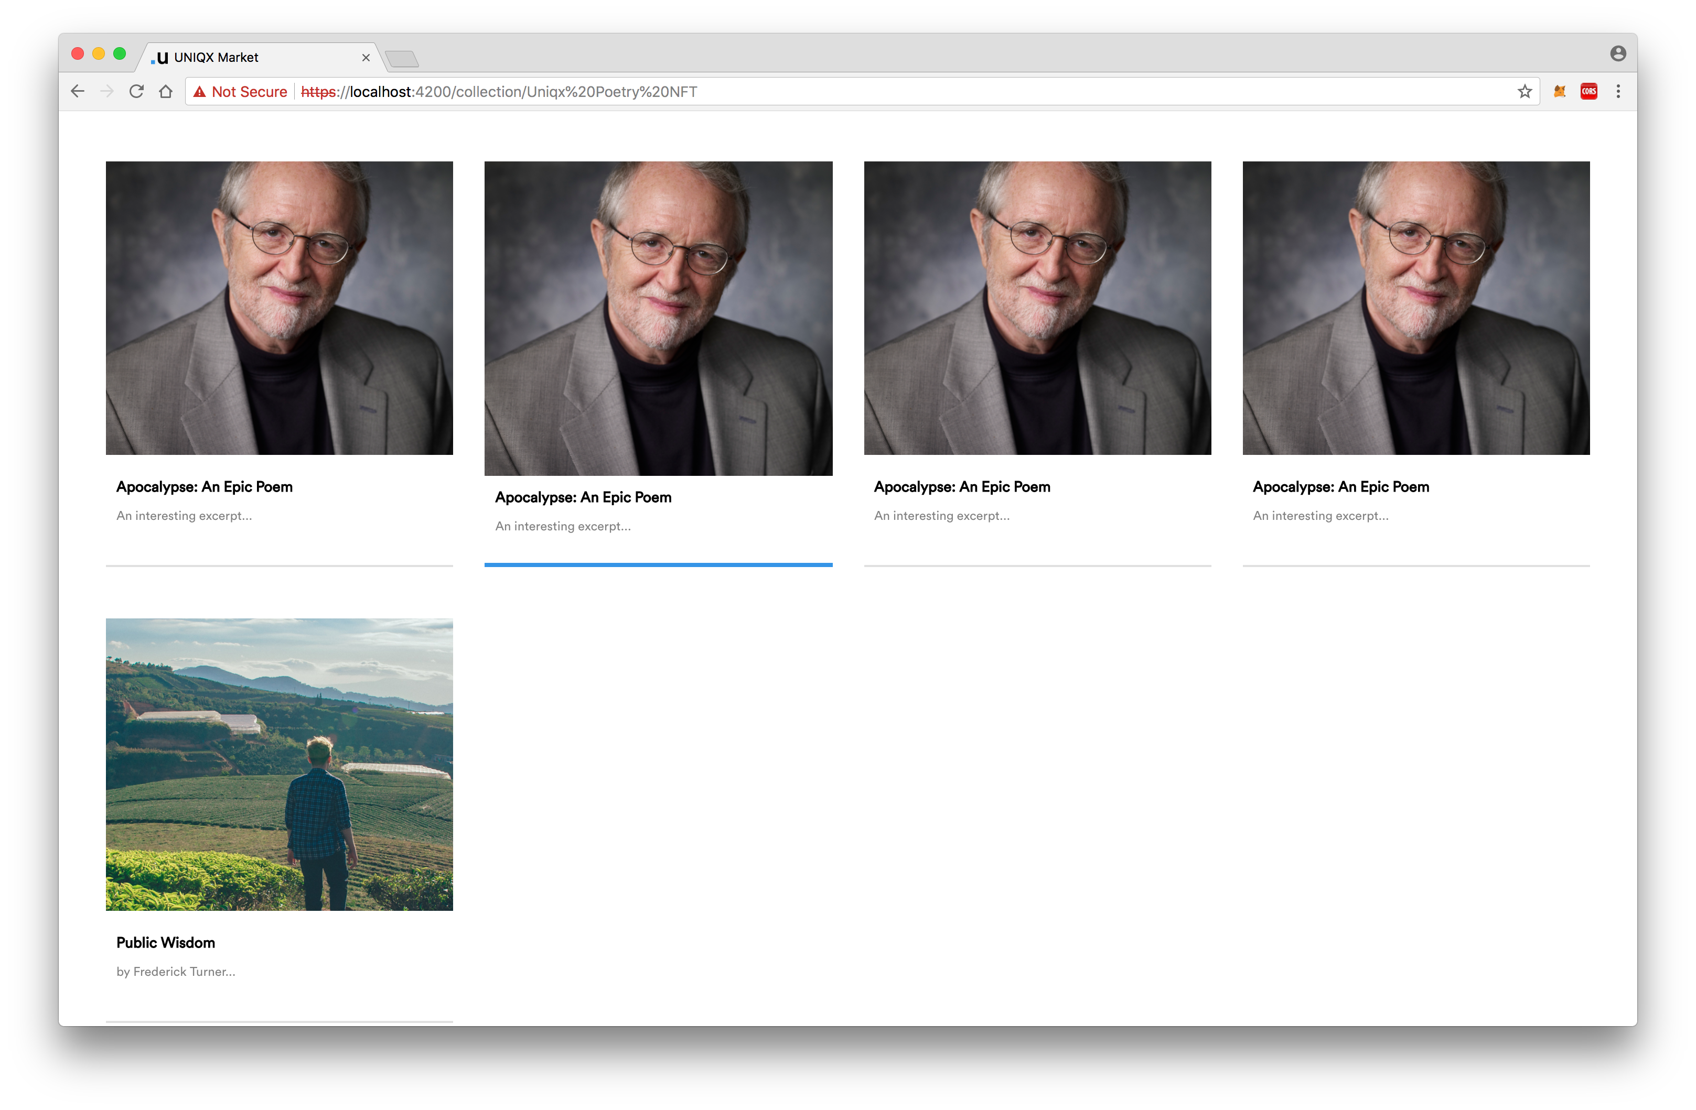Image resolution: width=1696 pixels, height=1110 pixels.
Task: Click the third Apocalypse: An Epic Poem title
Action: pos(961,487)
